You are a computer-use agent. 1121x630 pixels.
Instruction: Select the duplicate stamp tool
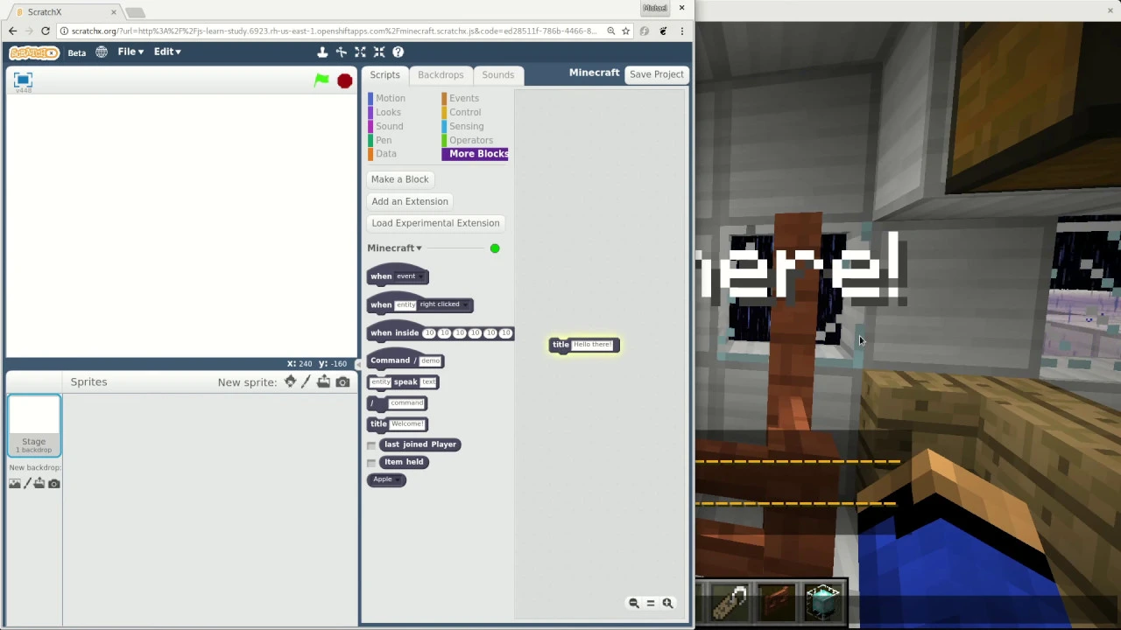pyautogui.click(x=322, y=52)
